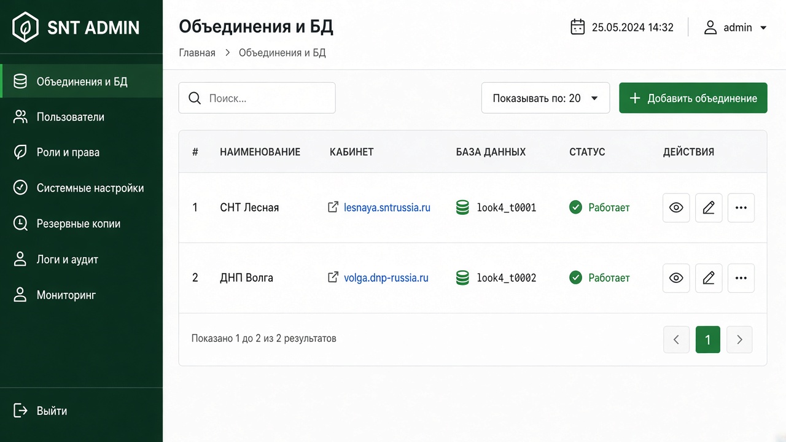Screen dimensions: 786x442
Task: View ДНП Волга details via eye icon
Action: click(676, 278)
